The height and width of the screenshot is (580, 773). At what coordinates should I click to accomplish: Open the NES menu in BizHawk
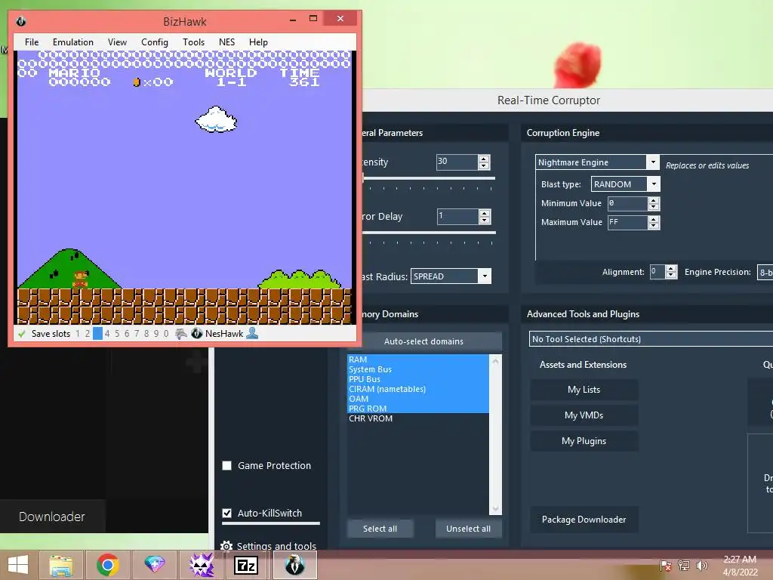click(226, 42)
